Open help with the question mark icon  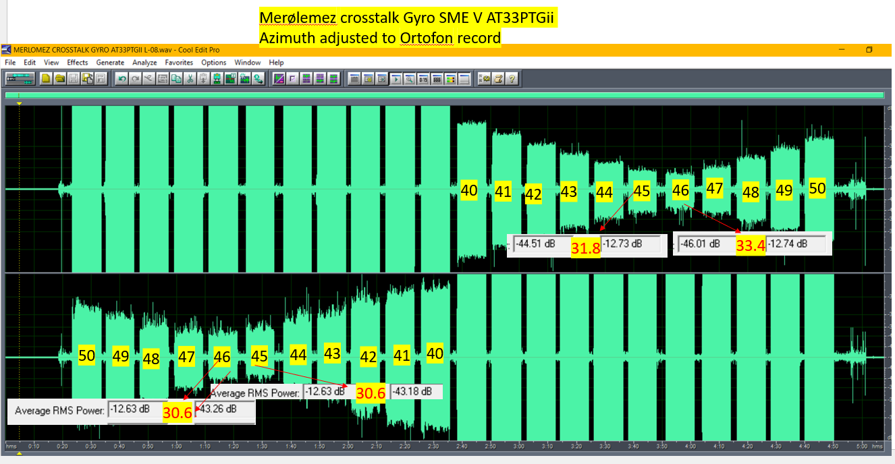(x=511, y=79)
